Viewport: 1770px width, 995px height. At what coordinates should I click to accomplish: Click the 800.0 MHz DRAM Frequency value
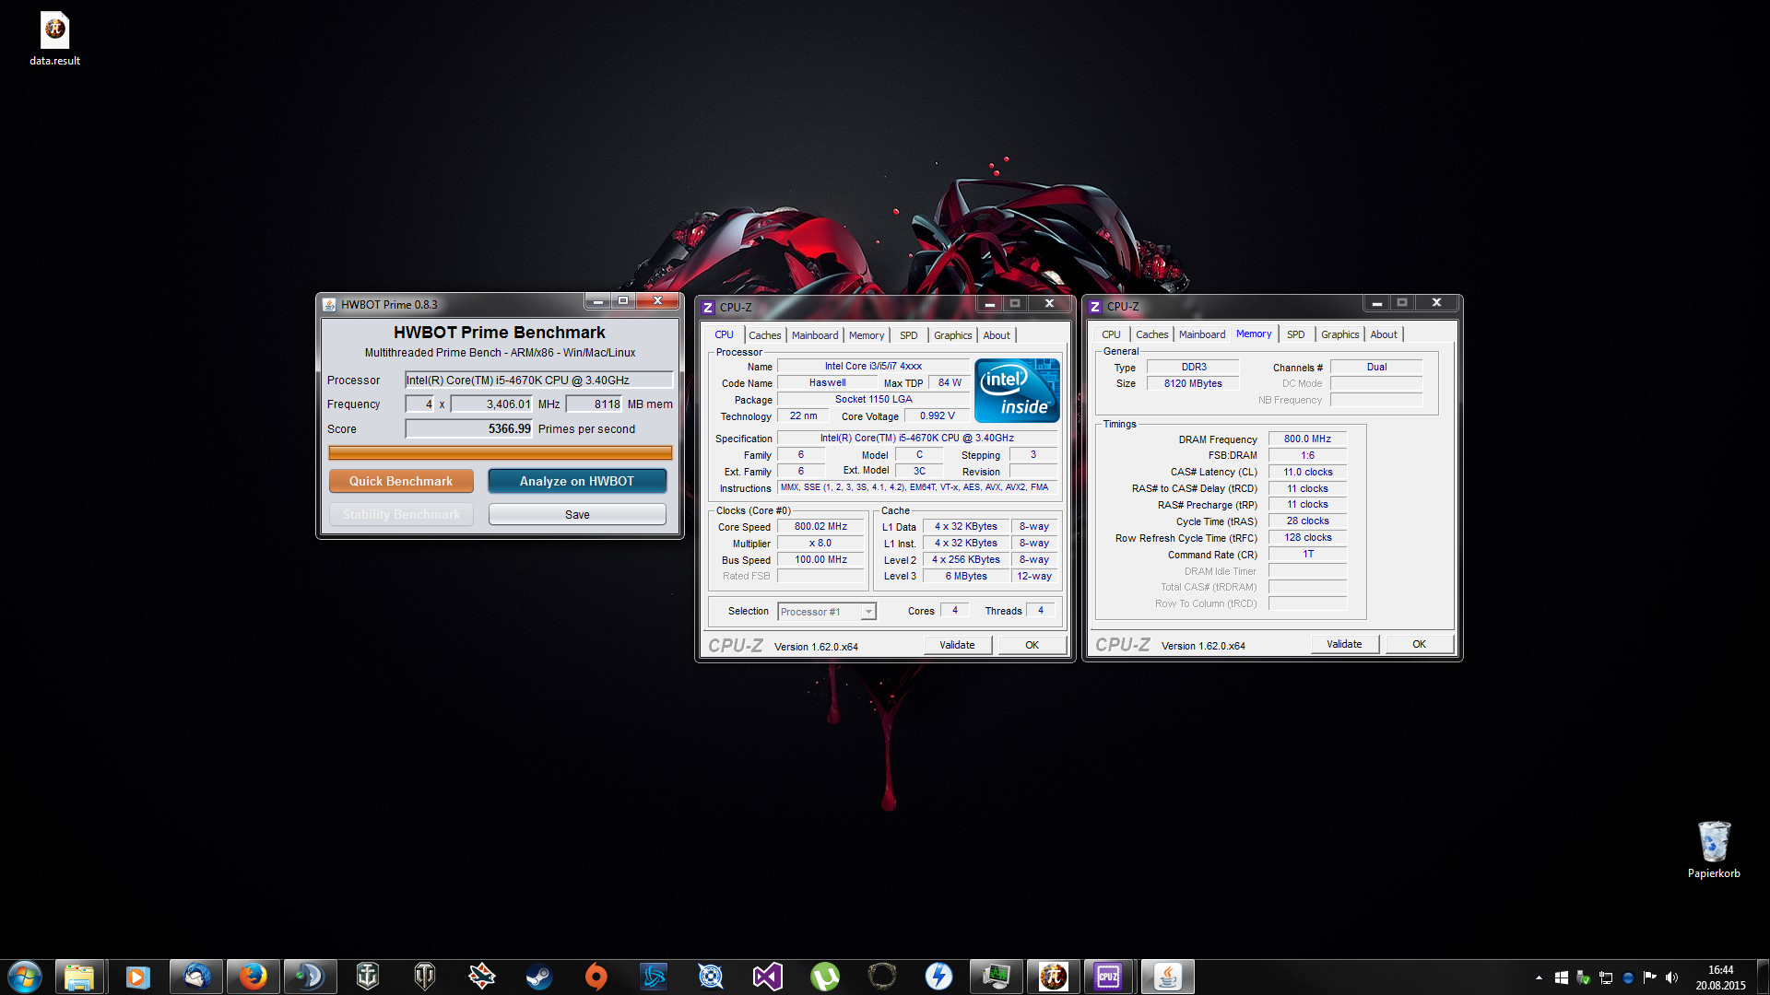[1307, 439]
